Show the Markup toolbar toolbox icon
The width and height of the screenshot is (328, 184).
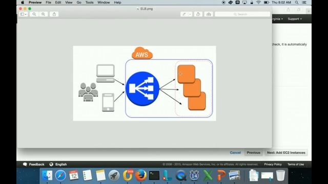click(x=209, y=14)
